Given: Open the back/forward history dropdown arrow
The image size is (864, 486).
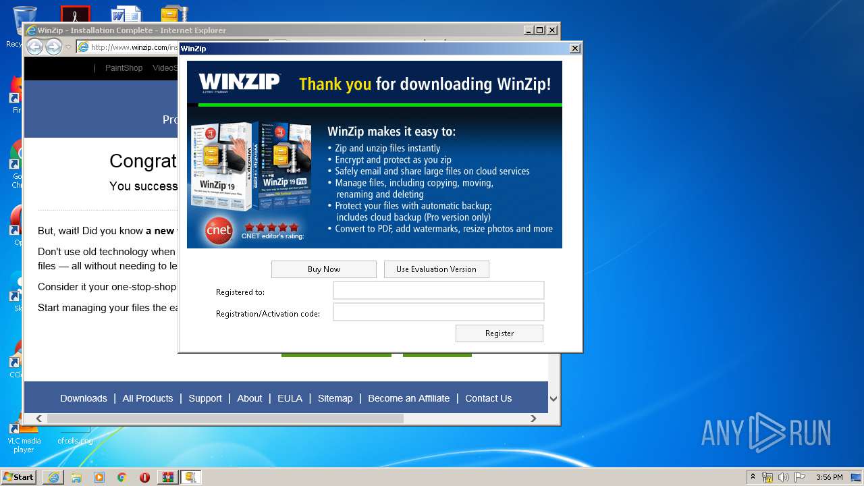Looking at the screenshot, I should click(68, 47).
